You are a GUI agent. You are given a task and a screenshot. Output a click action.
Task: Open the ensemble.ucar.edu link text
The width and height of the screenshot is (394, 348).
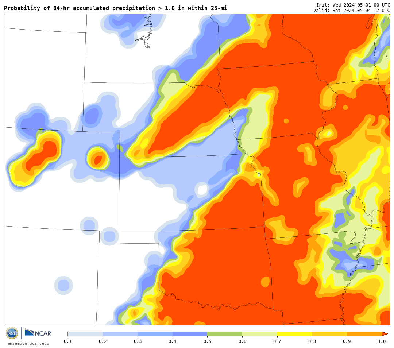pyautogui.click(x=28, y=343)
